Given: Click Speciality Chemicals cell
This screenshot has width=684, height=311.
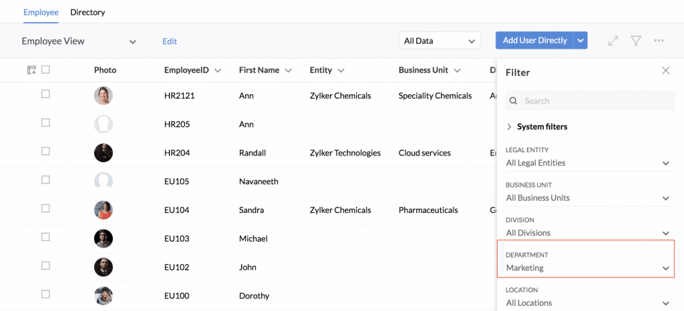Looking at the screenshot, I should coord(436,96).
